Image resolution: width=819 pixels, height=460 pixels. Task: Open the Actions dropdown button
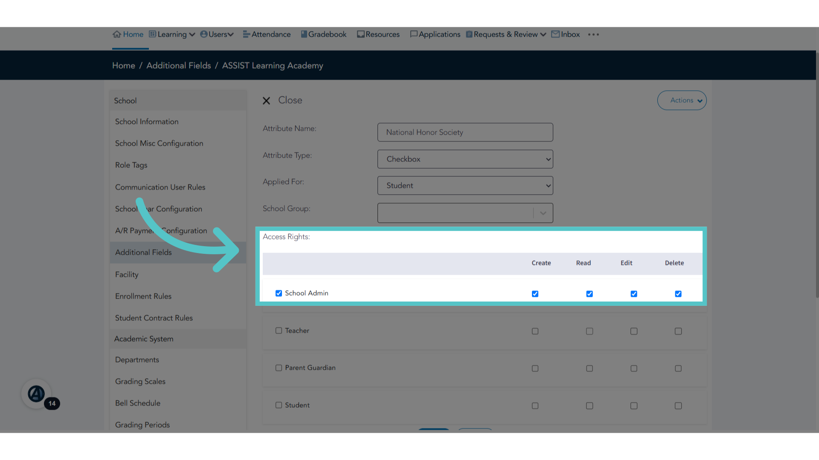coord(682,101)
